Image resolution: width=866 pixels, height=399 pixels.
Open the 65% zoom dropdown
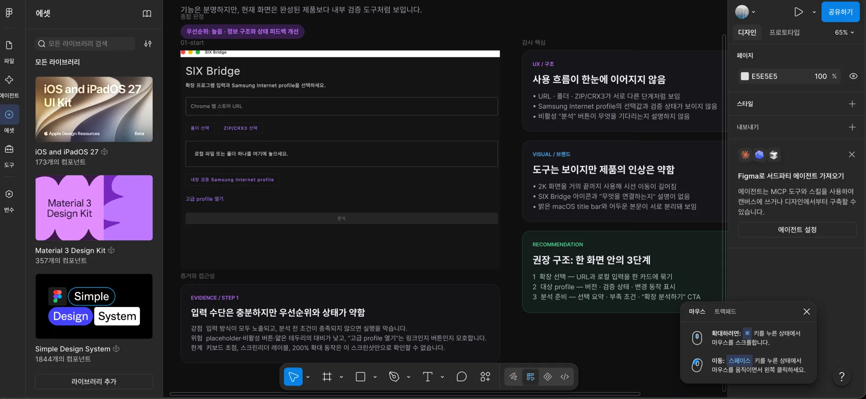point(844,32)
